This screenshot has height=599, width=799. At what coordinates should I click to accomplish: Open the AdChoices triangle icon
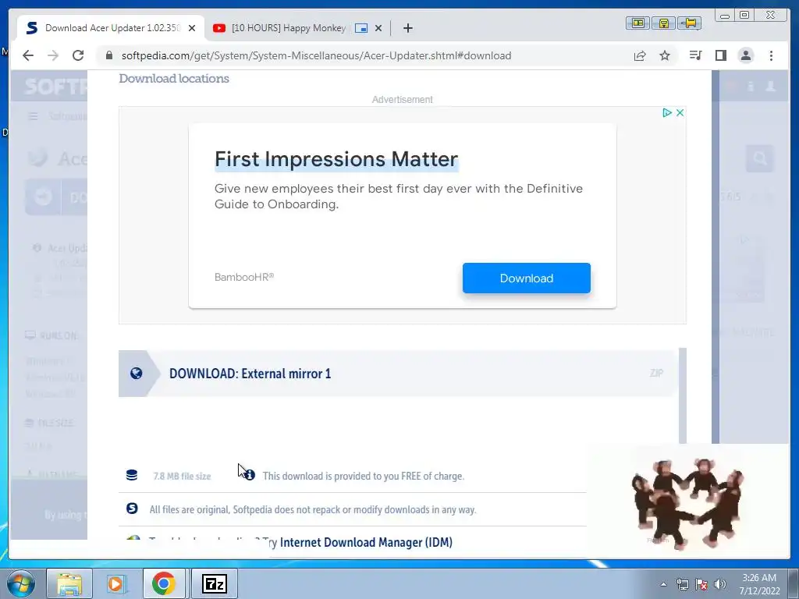pyautogui.click(x=666, y=112)
